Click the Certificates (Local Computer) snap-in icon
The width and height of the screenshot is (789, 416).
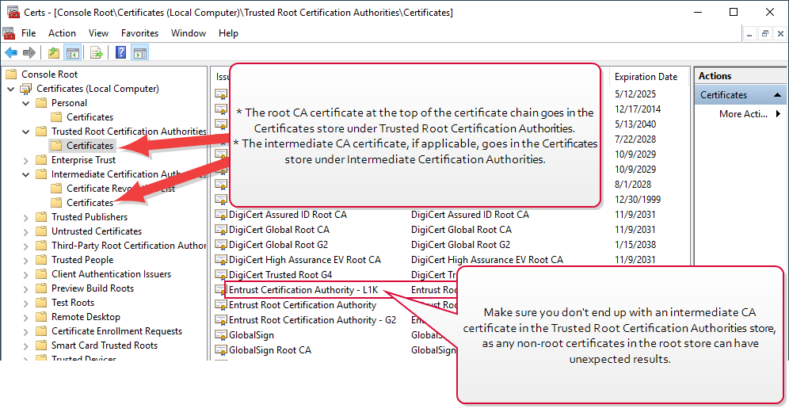[x=26, y=89]
